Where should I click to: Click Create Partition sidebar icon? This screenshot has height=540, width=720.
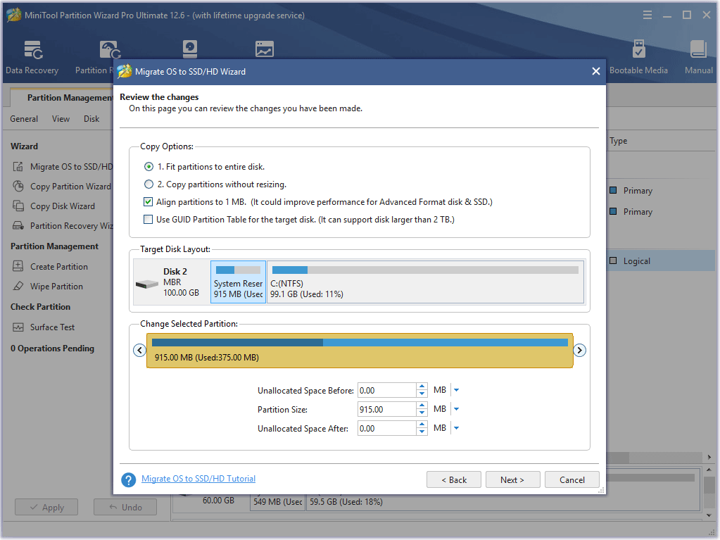[18, 266]
